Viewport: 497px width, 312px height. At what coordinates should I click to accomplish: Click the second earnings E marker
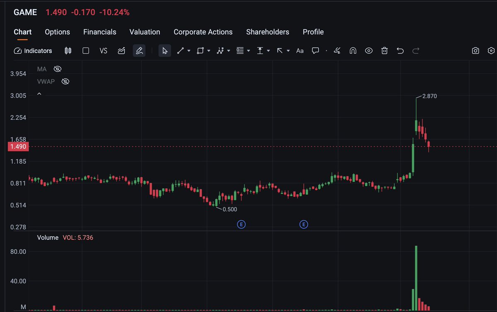[304, 224]
